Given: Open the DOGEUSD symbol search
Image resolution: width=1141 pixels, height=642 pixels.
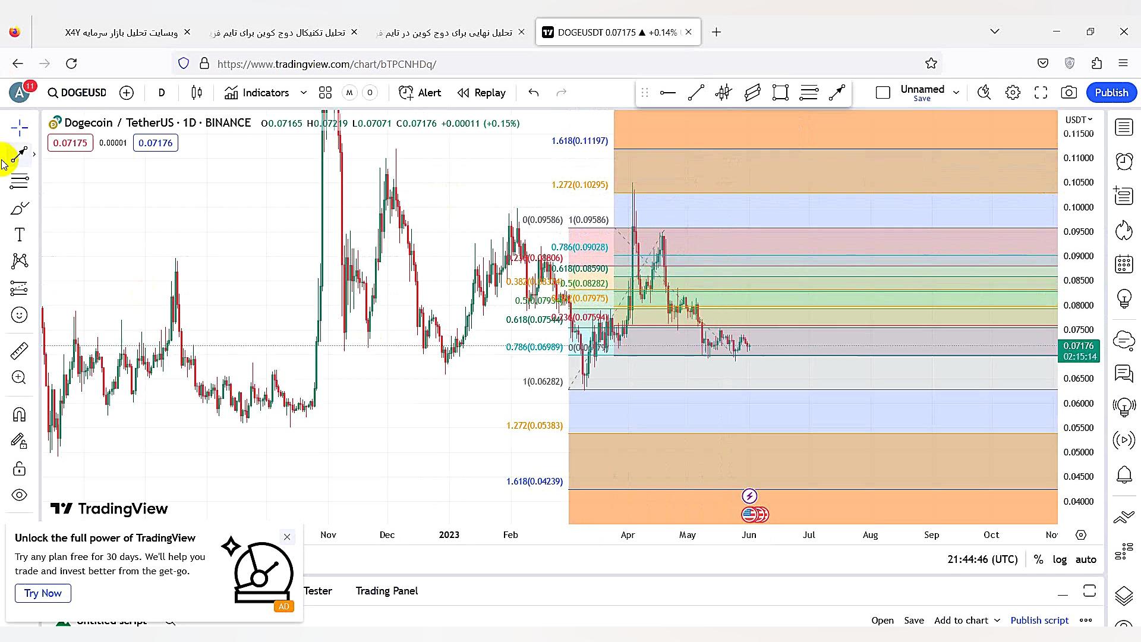Looking at the screenshot, I should tap(77, 93).
